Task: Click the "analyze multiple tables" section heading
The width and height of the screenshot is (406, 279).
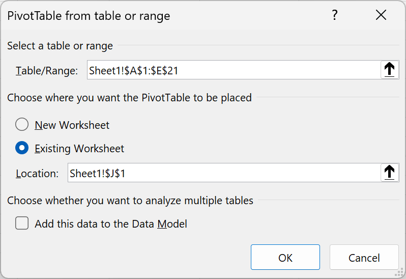Action: pyautogui.click(x=130, y=201)
